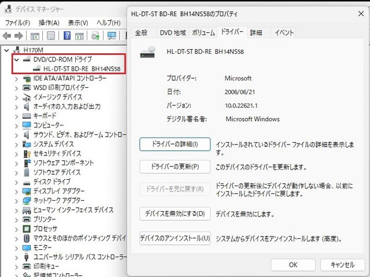The width and height of the screenshot is (370, 277).
Task: Click the driver date 2006/06/21
Action: click(x=240, y=92)
